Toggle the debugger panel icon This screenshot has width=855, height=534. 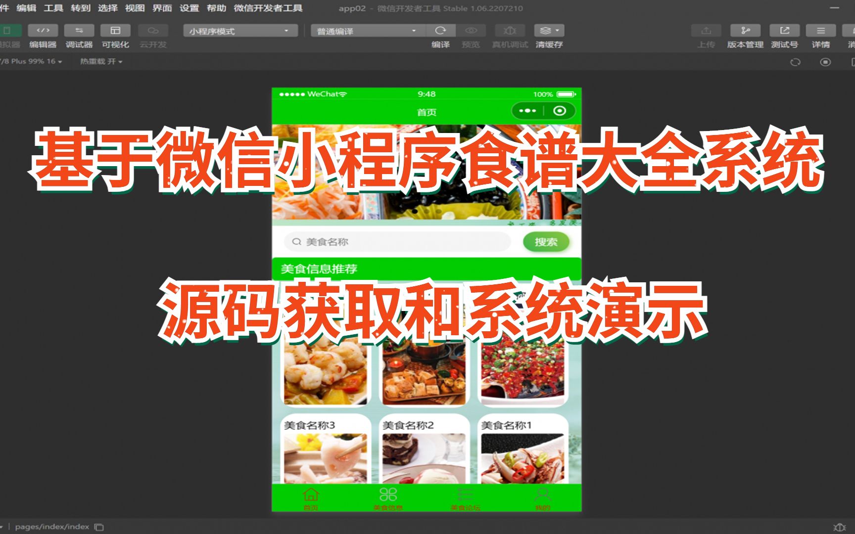(x=79, y=31)
